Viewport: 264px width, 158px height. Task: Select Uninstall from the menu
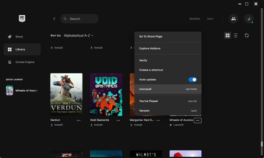point(168,89)
